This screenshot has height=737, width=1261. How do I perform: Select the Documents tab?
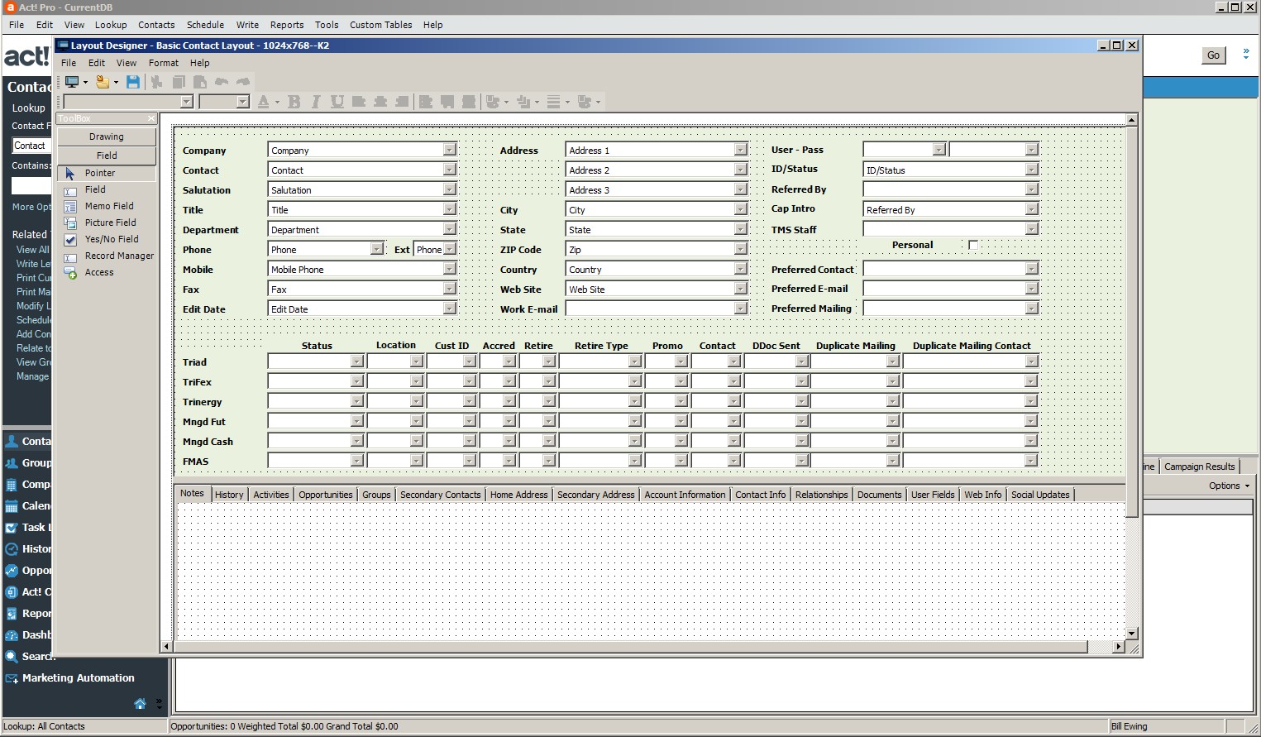879,495
